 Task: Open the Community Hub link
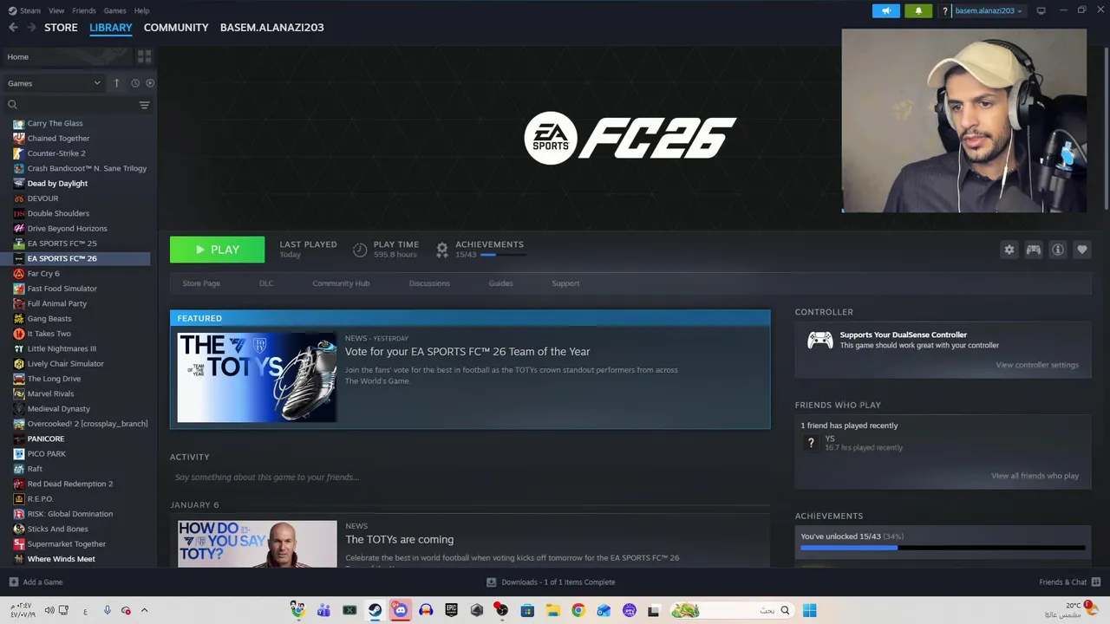(341, 283)
